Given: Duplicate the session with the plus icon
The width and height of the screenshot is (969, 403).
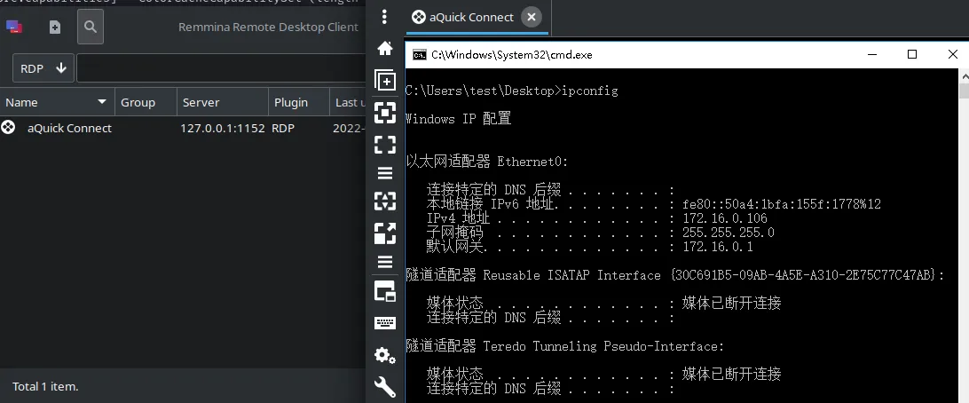Looking at the screenshot, I should 385,80.
